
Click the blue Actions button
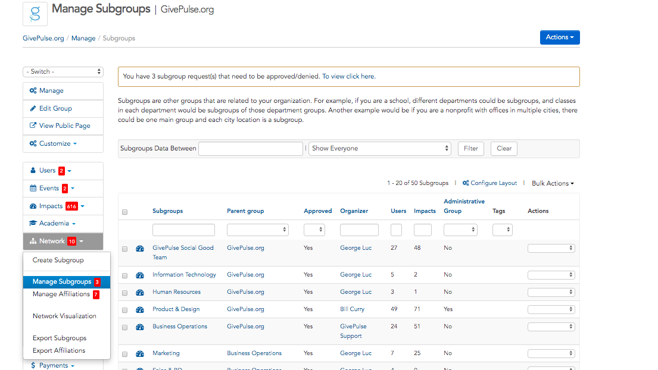tap(560, 37)
